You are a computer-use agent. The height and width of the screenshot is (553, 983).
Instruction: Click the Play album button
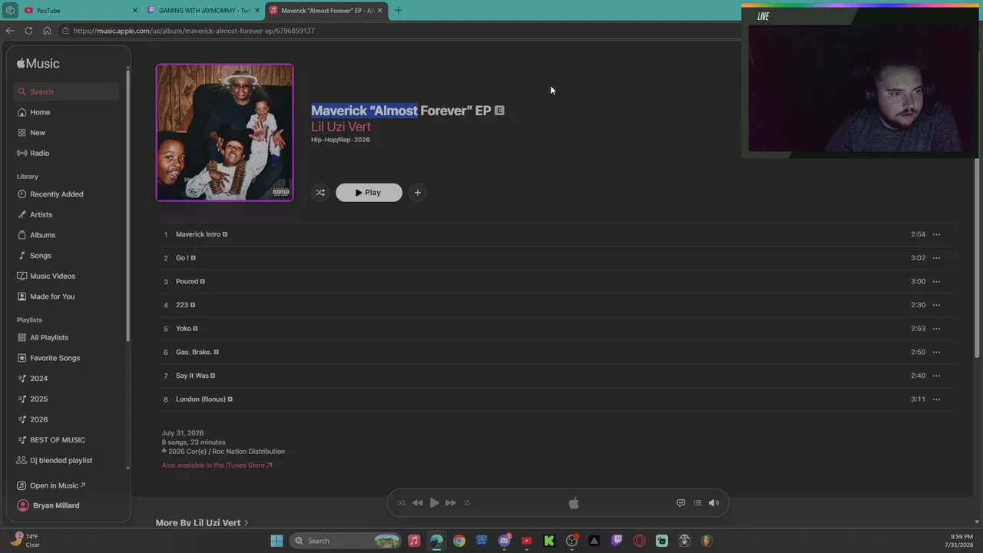pyautogui.click(x=369, y=193)
